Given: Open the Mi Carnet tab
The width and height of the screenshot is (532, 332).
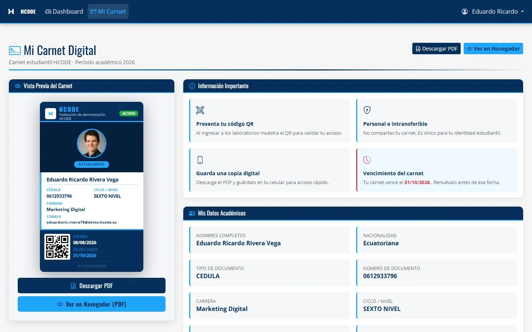Looking at the screenshot, I should click(108, 11).
